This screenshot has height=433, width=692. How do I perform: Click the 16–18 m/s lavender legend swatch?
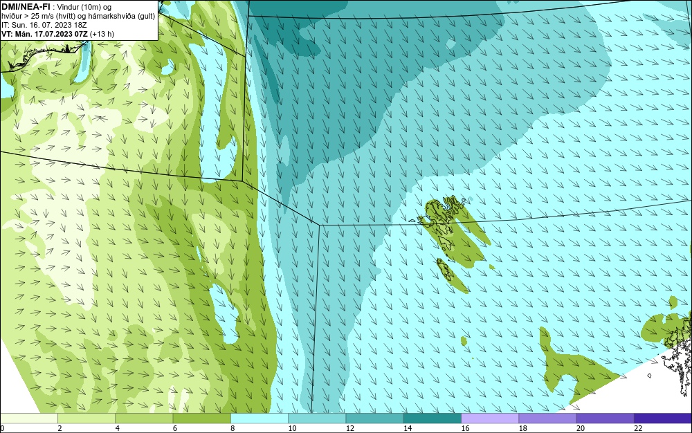(490, 418)
